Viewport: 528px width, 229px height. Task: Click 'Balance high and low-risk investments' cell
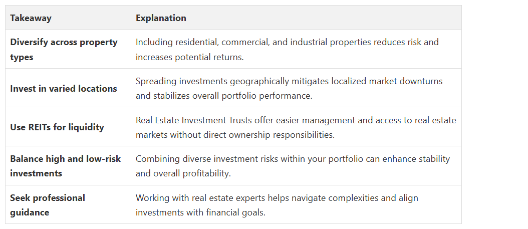click(x=68, y=166)
